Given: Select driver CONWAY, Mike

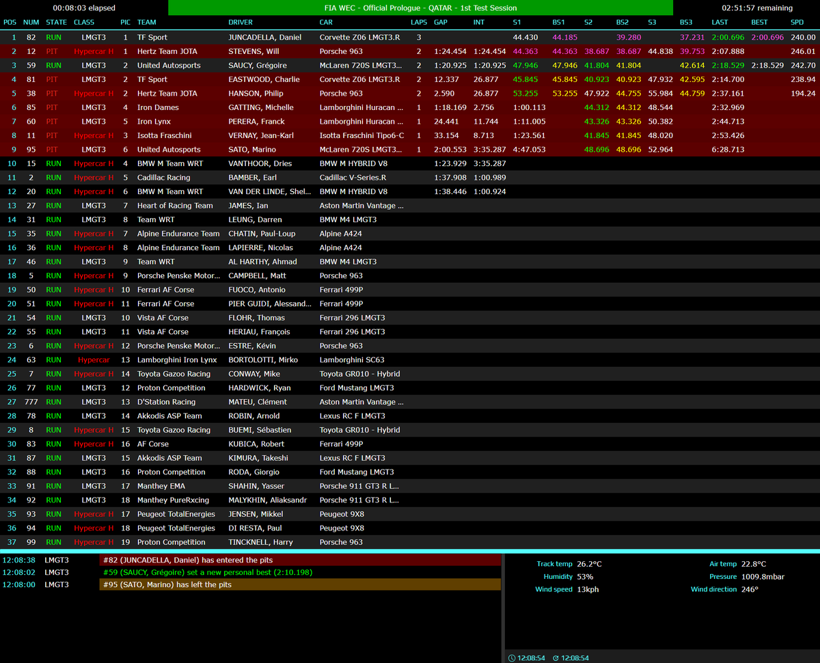Looking at the screenshot, I should point(254,374).
